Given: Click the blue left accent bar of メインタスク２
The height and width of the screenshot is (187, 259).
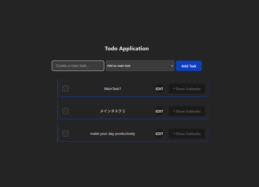Looking at the screenshot, I should point(58,111).
